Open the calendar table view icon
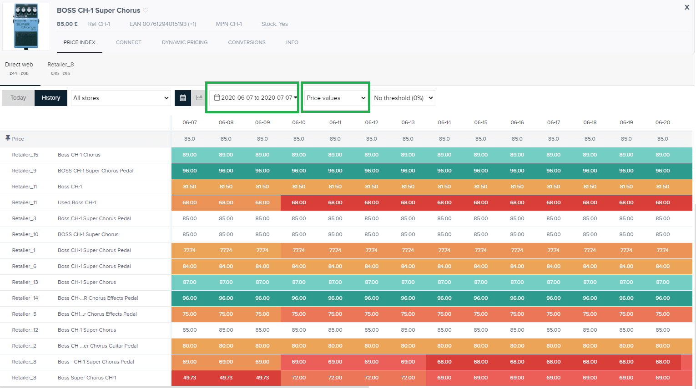The image size is (696, 389). [x=183, y=98]
